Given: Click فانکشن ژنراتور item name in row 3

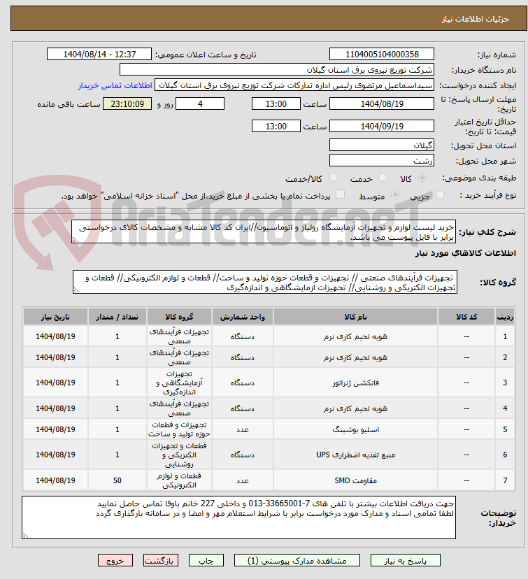Looking at the screenshot, I should (x=355, y=383).
